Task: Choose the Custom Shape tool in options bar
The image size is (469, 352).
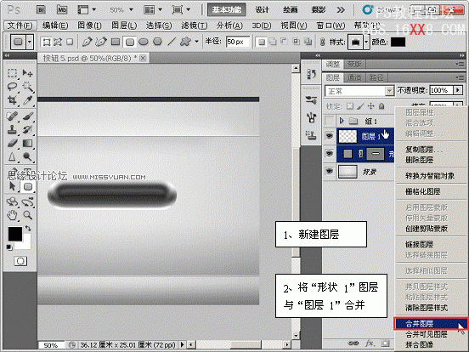Action: pyautogui.click(x=185, y=42)
